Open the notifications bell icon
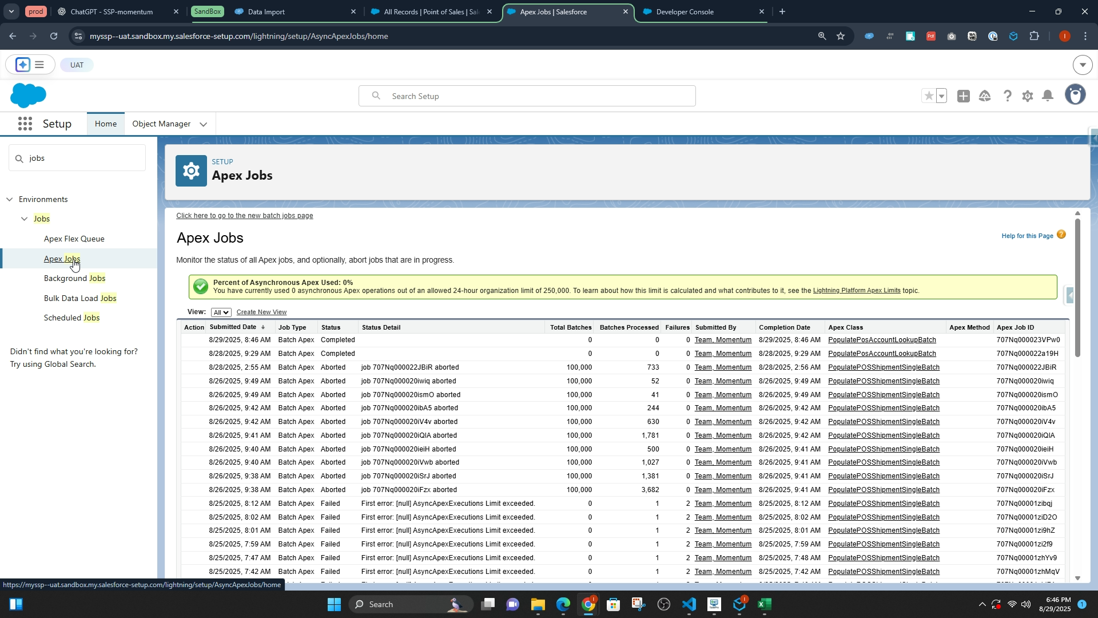 click(x=1048, y=96)
